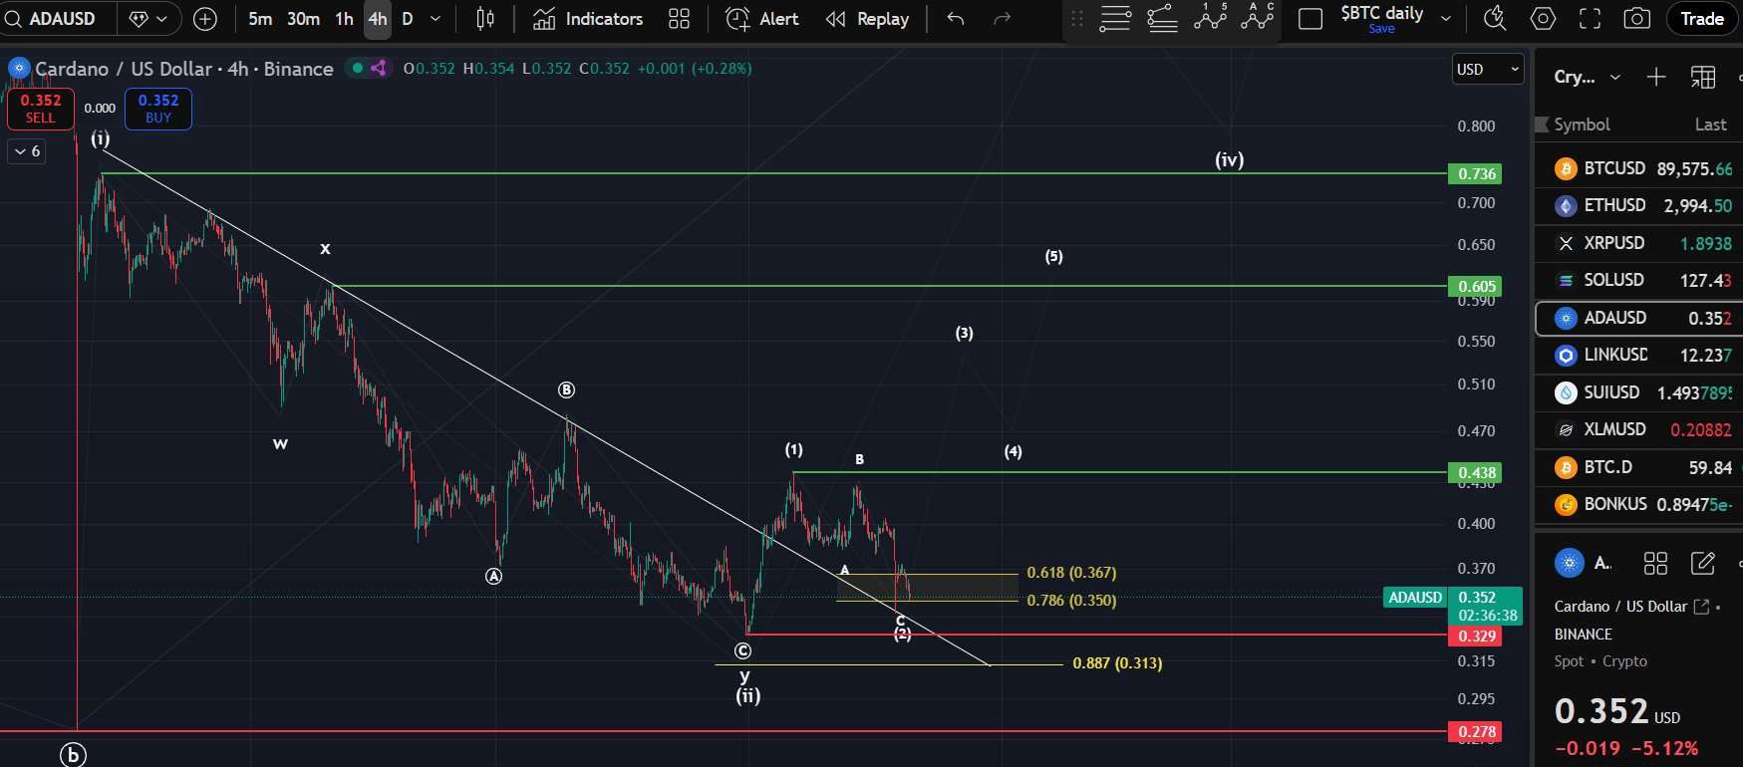Image resolution: width=1743 pixels, height=767 pixels.
Task: Select the Elliott correction wave ABC tool
Action: pyautogui.click(x=1259, y=17)
